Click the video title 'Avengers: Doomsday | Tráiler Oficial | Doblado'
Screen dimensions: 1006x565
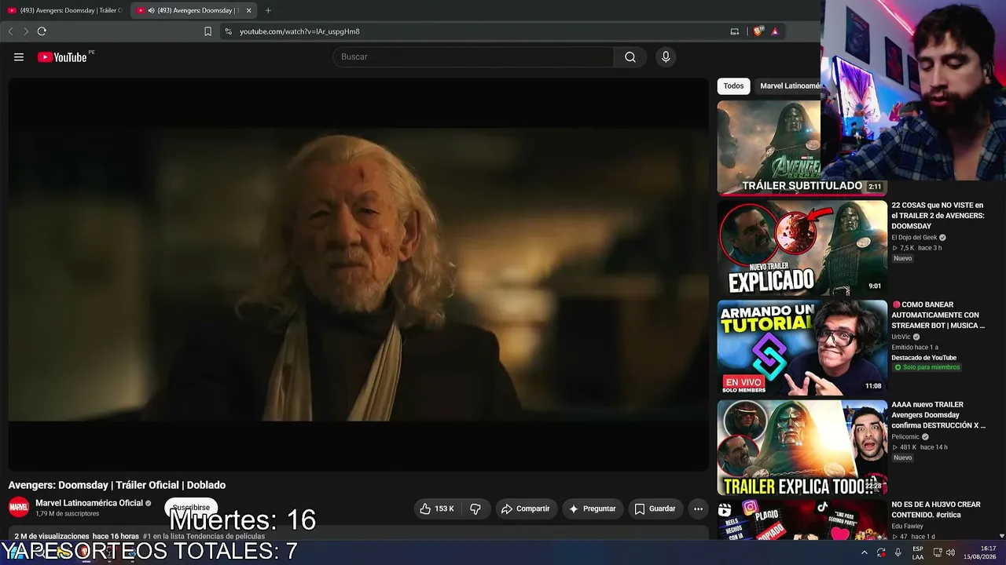(x=117, y=485)
